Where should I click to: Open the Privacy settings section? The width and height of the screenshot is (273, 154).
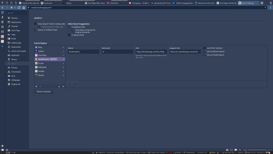[14, 68]
